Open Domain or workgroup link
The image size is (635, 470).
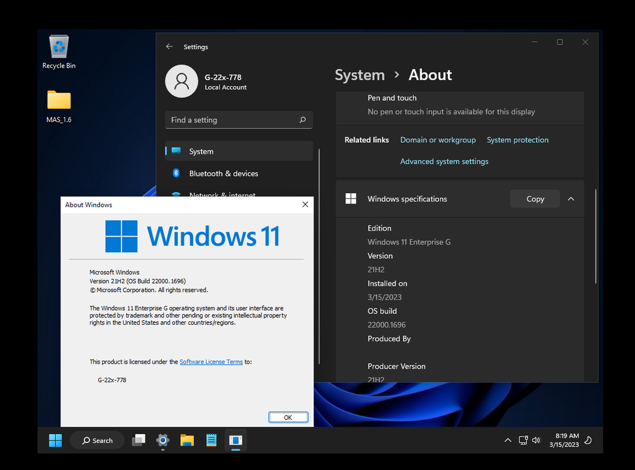pos(438,140)
